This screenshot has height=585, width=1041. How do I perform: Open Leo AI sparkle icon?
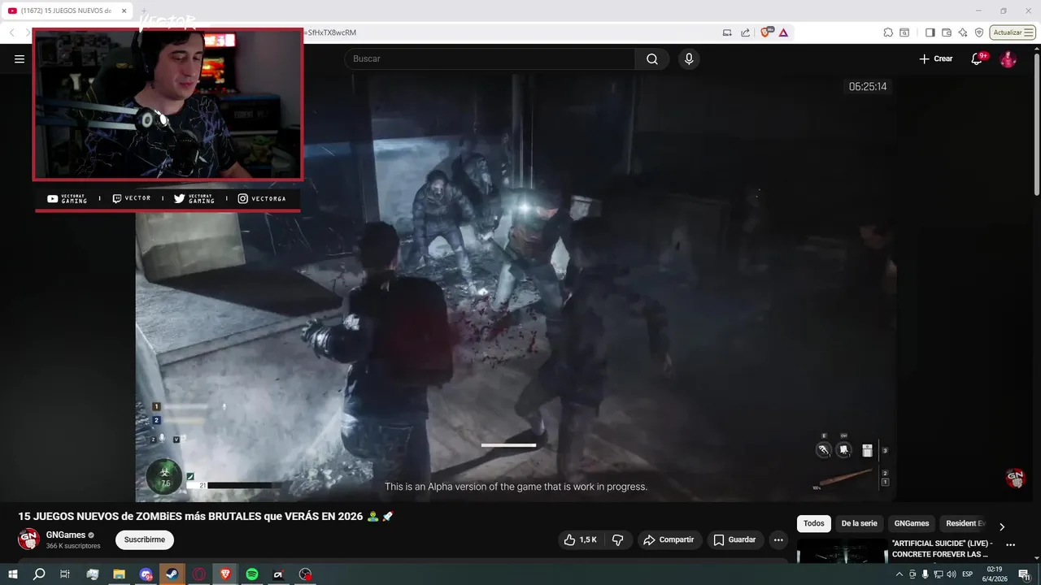tap(963, 32)
